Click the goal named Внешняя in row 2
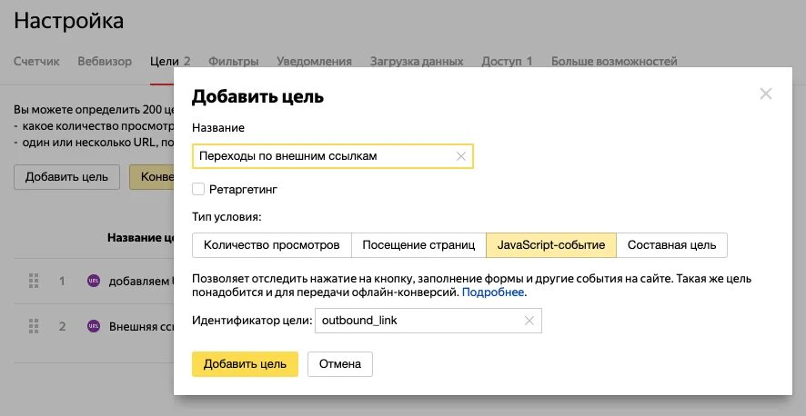806x416 pixels. point(139,326)
